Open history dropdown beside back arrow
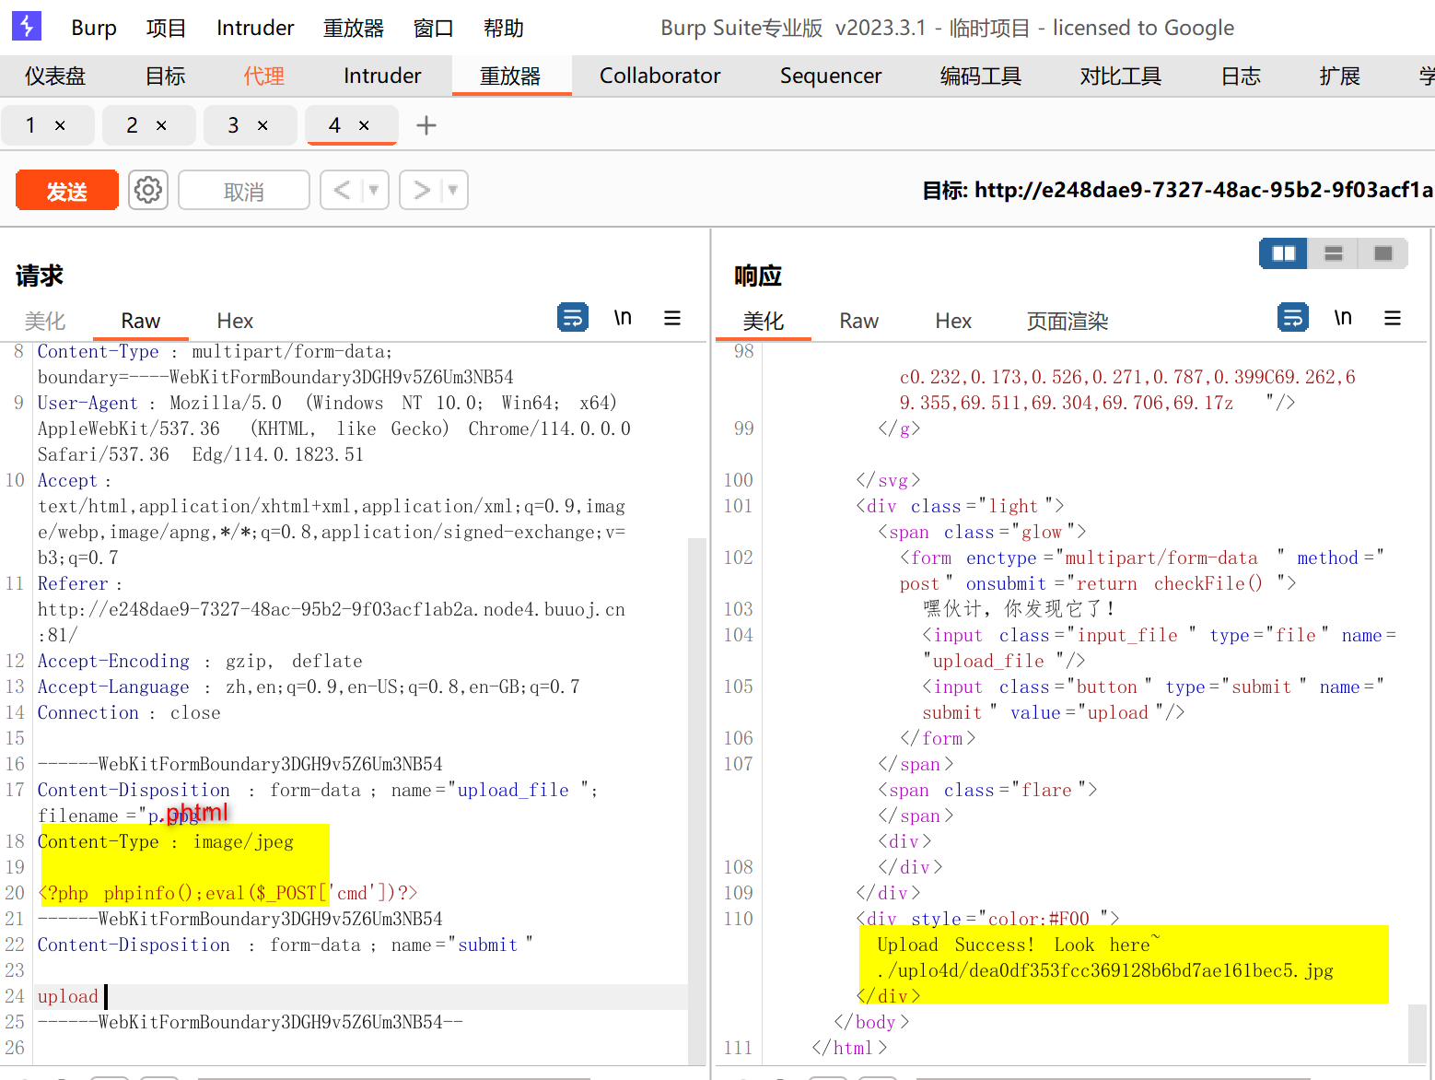Screen dimensions: 1435x1080 coord(373,190)
